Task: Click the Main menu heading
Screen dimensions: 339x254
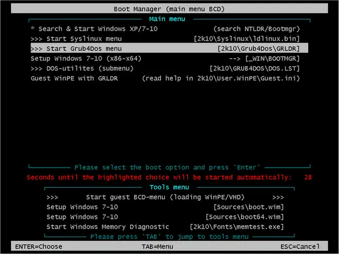Action: 167,19
